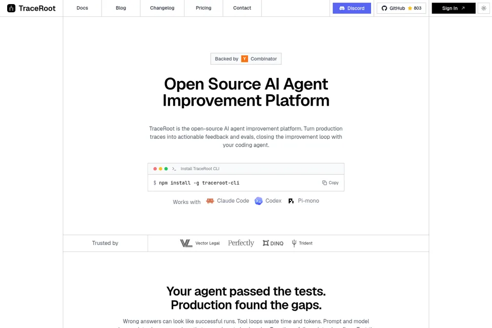Open the Contact nav item
This screenshot has width=492, height=328.
coord(242,8)
